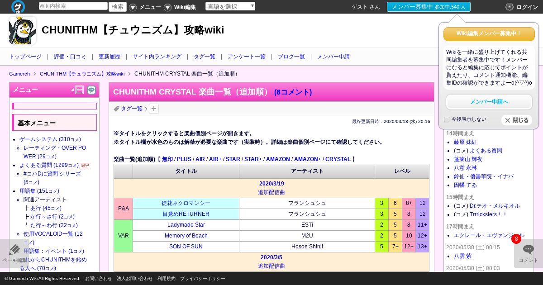Select the AIR+ song list link
Viewport: 543px width, 285px height.
pos(215,159)
